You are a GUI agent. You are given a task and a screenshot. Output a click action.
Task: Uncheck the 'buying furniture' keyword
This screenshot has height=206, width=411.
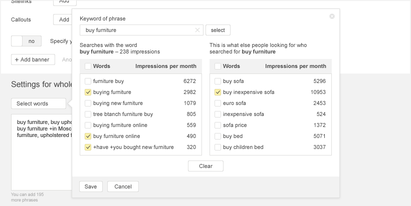coord(88,92)
